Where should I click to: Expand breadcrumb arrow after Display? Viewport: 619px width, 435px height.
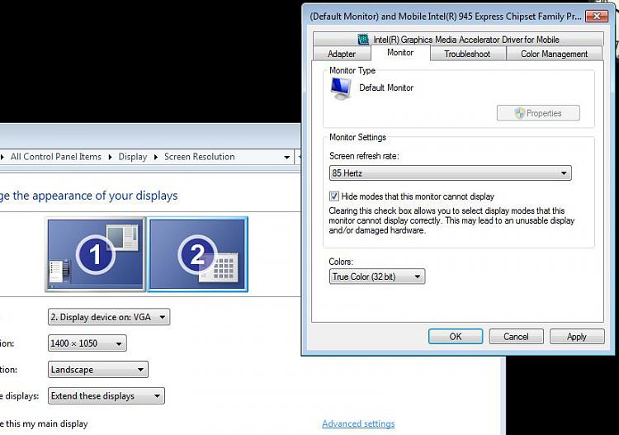156,157
